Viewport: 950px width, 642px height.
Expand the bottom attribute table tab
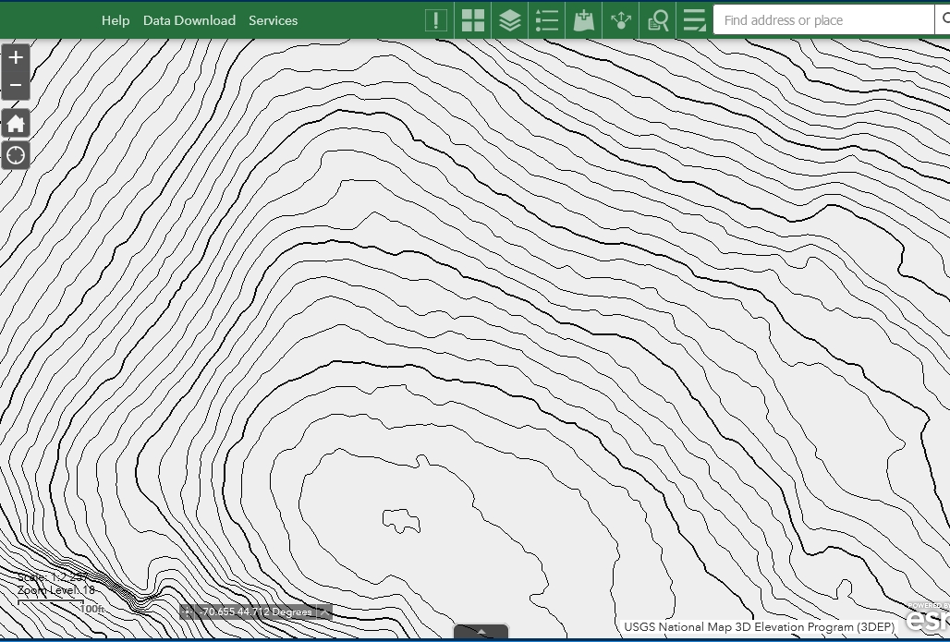pyautogui.click(x=481, y=633)
